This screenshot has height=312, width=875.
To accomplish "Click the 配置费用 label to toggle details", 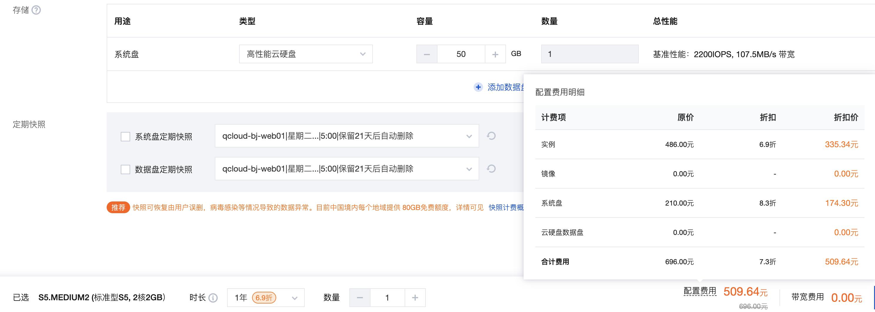I will click(700, 291).
